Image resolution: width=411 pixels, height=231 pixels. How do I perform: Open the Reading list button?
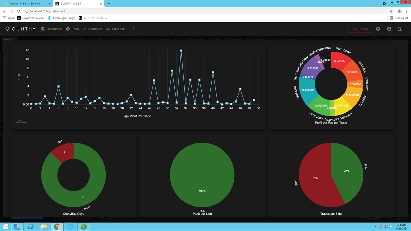(399, 18)
